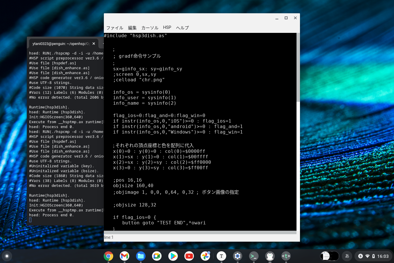Open the 16:03 clock status tray

click(383, 256)
